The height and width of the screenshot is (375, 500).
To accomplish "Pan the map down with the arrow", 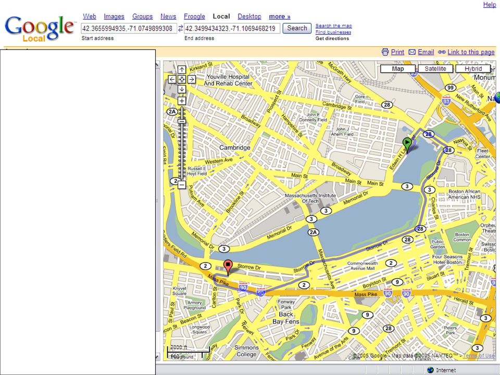I will pos(181,89).
